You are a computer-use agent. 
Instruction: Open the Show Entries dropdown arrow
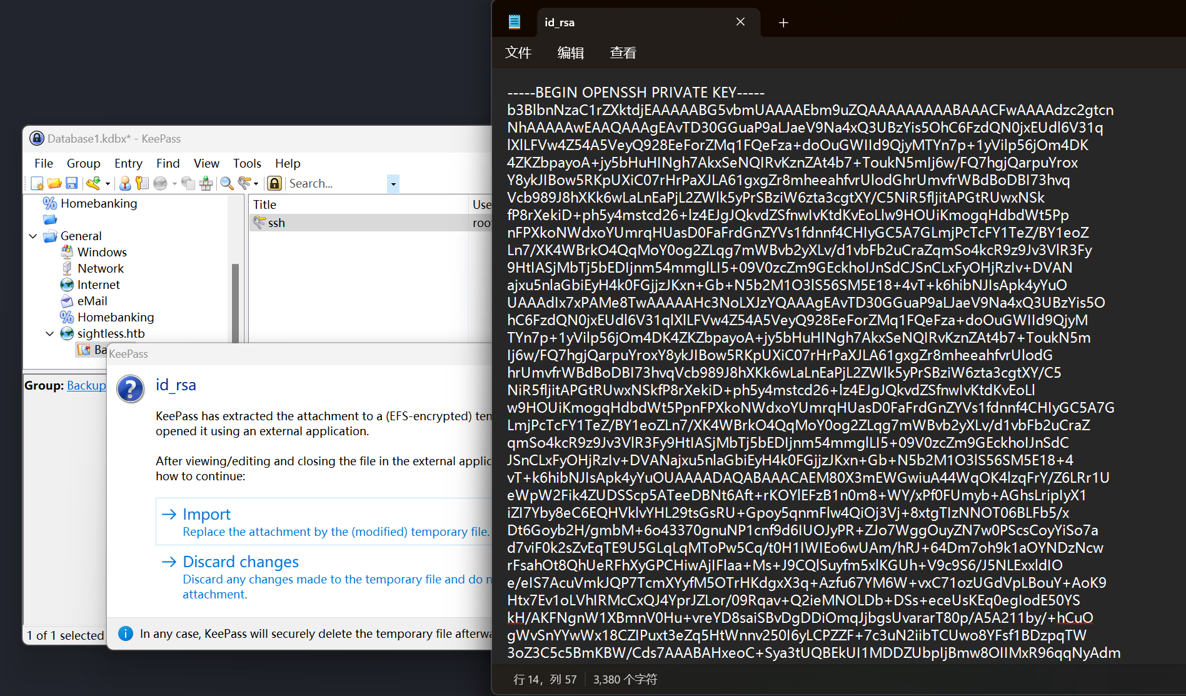(x=256, y=184)
